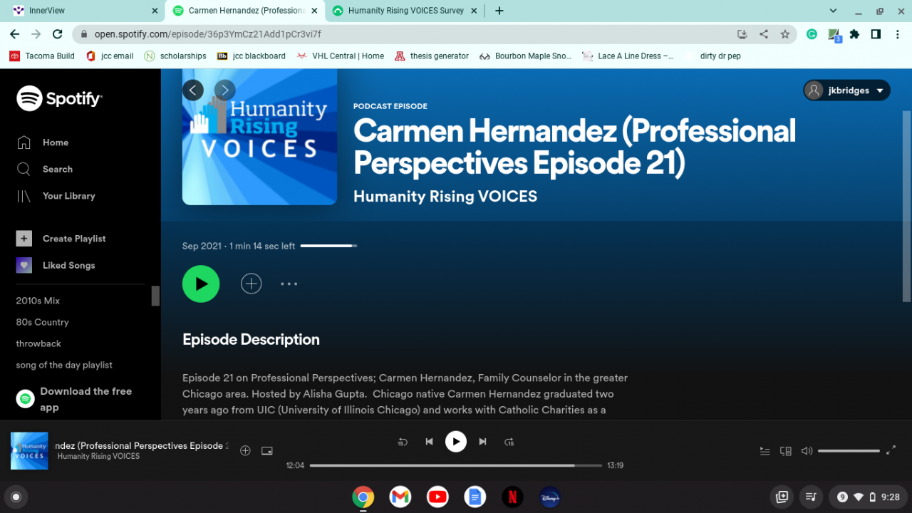Image resolution: width=912 pixels, height=513 pixels.
Task: Enter full screen player mode
Action: 891,450
